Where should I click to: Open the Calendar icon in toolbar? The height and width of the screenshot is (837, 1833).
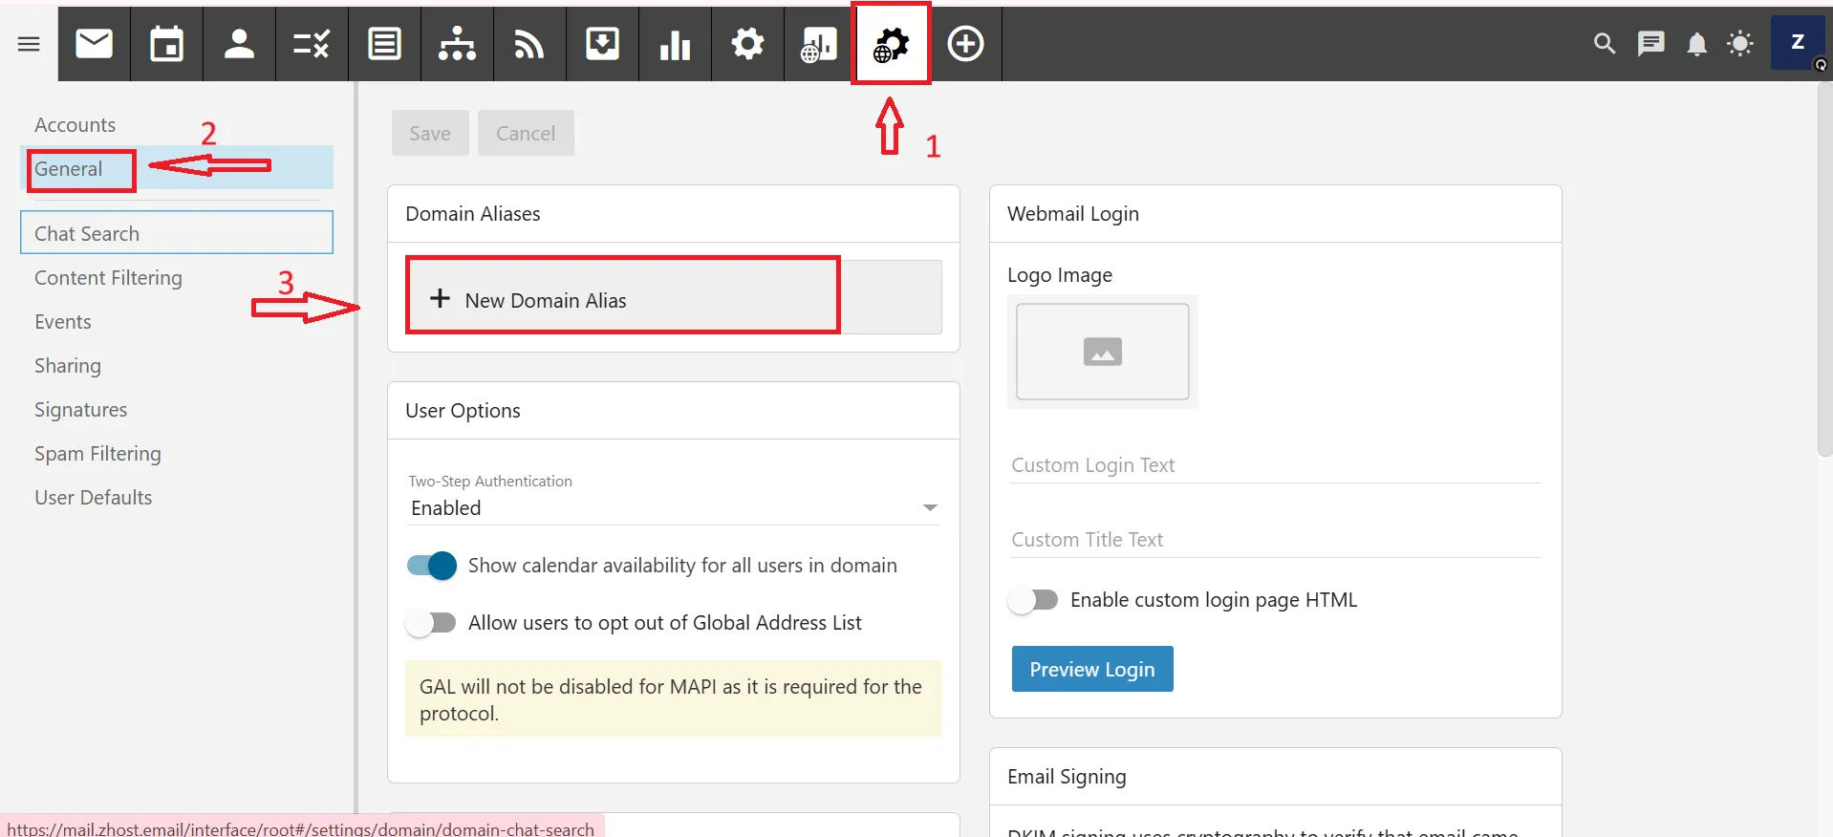click(166, 44)
